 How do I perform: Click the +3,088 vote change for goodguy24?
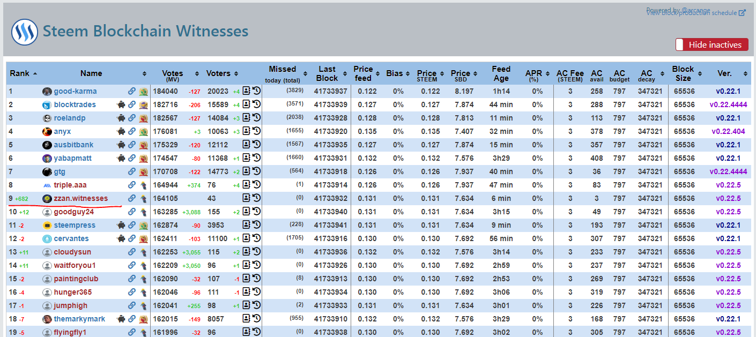191,212
